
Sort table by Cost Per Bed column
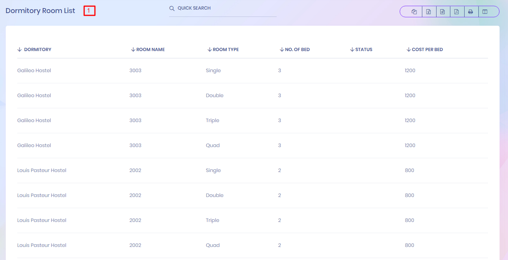coord(427,50)
